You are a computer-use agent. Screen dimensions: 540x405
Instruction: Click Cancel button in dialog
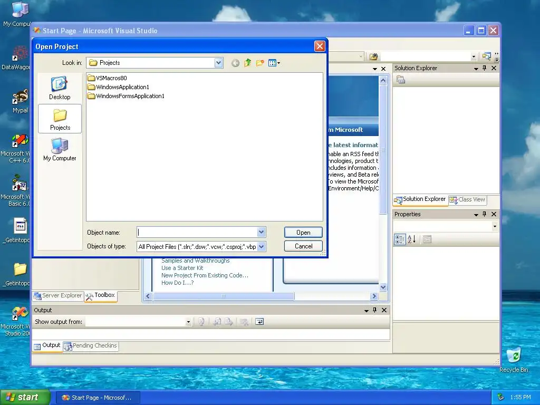(303, 246)
